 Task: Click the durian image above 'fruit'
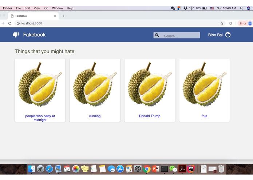205,84
